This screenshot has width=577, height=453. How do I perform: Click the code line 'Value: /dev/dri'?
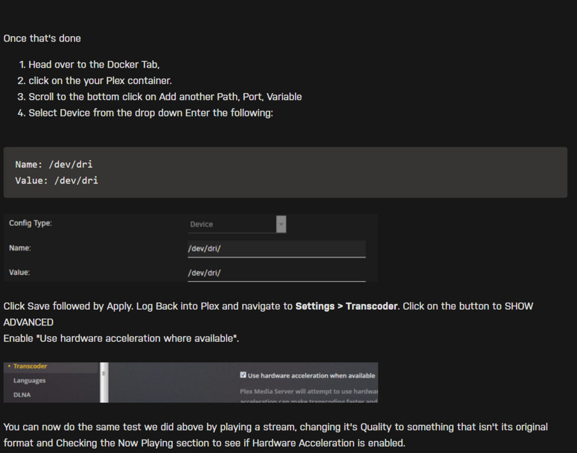pos(57,181)
